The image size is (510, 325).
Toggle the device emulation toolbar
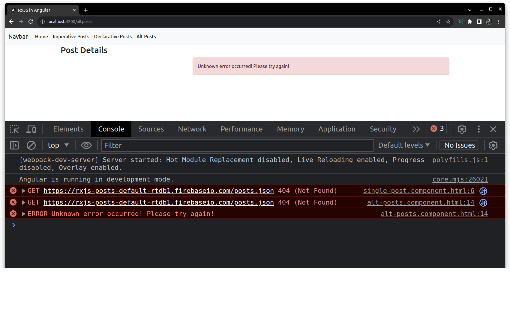[x=31, y=129]
